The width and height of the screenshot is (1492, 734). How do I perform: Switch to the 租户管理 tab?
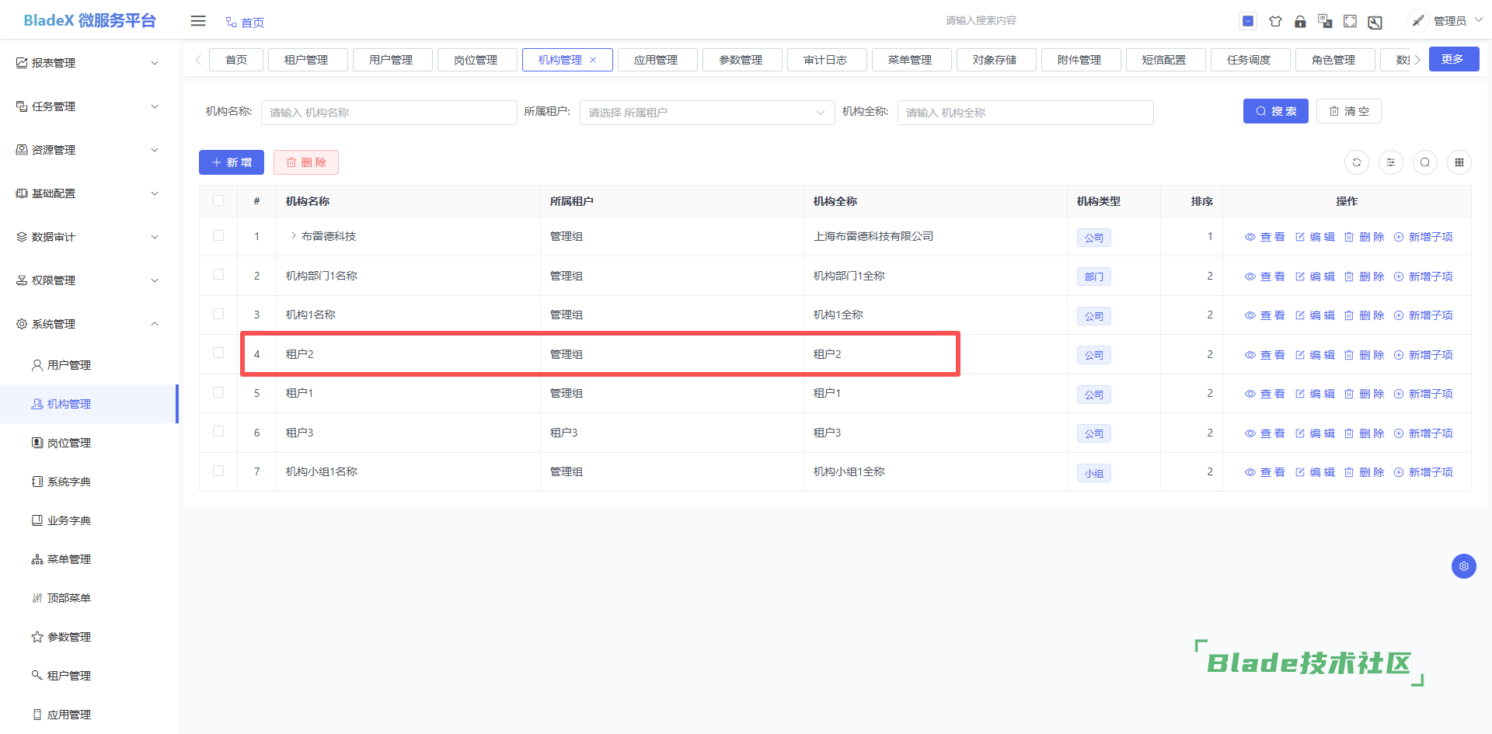click(x=308, y=60)
